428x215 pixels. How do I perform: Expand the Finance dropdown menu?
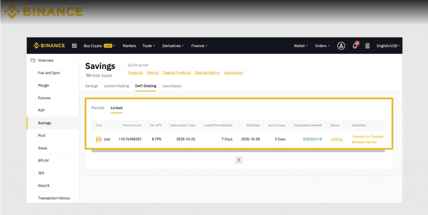pyautogui.click(x=199, y=46)
